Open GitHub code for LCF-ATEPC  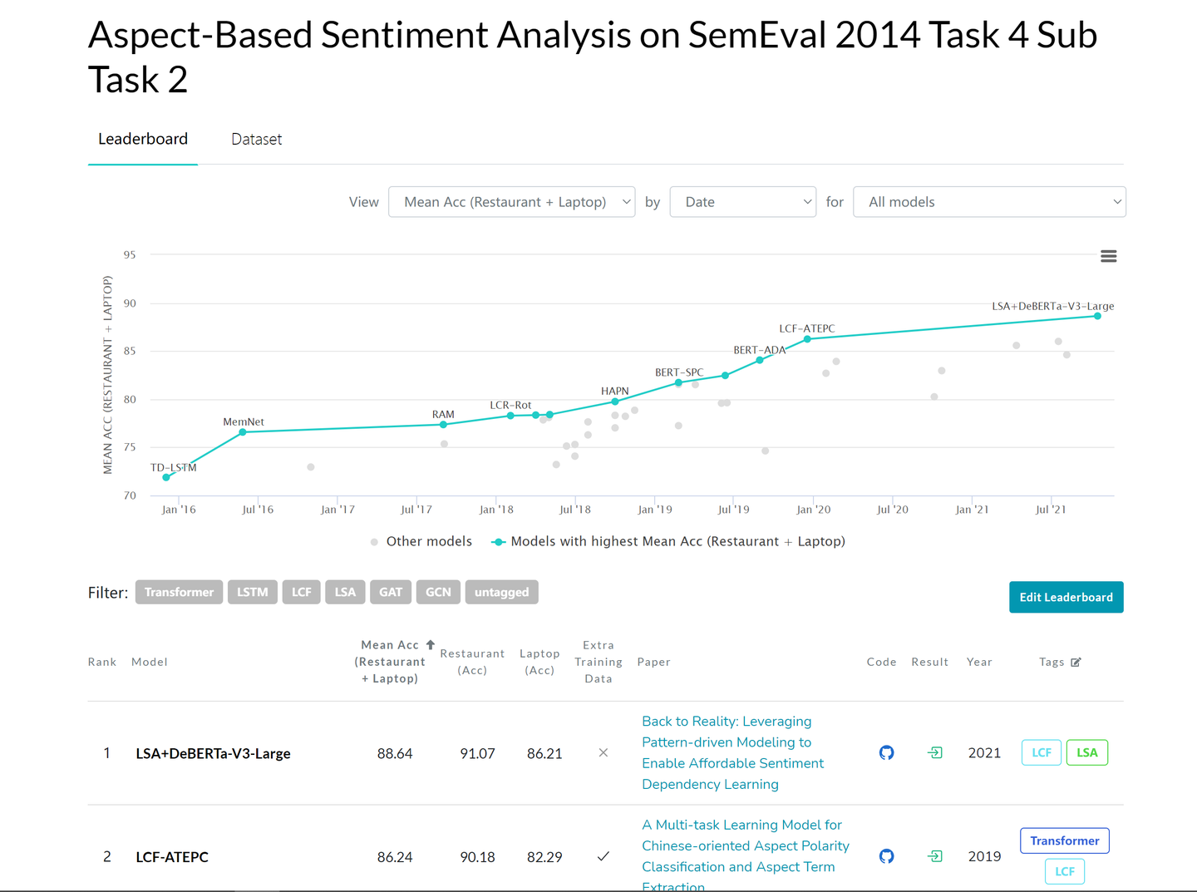pyautogui.click(x=886, y=856)
